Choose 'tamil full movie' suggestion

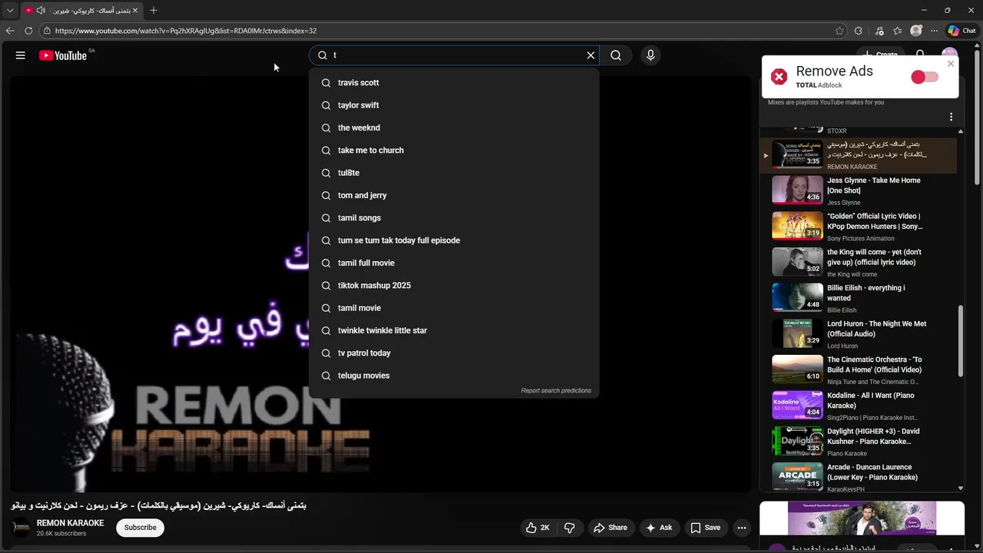[x=453, y=263]
